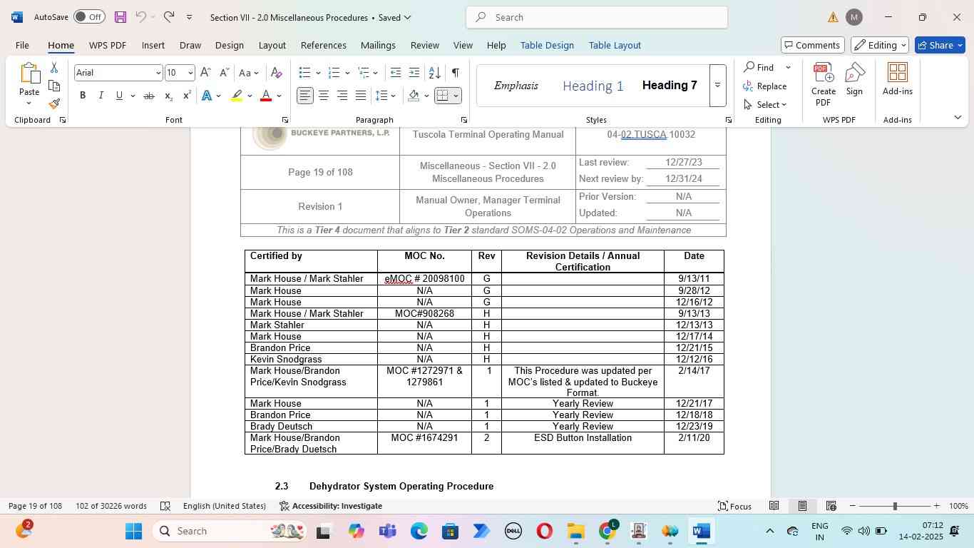Select the Format Painter brush
This screenshot has width=974, height=548.
click(x=54, y=104)
